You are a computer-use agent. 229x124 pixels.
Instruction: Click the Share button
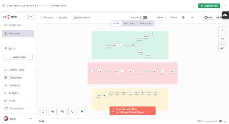(160, 17)
